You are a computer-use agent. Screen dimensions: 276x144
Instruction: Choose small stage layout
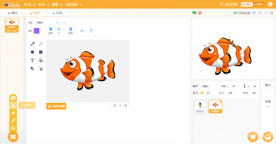click(254, 13)
